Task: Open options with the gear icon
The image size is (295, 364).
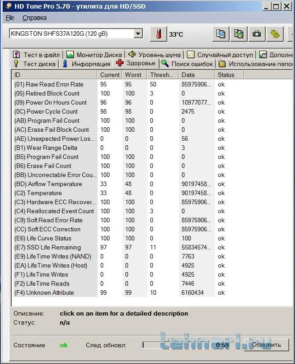Action: 275,34
